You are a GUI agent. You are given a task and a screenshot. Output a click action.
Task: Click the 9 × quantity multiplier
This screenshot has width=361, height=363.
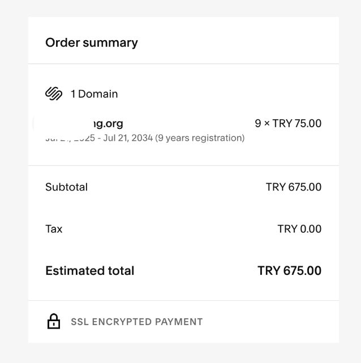click(261, 123)
